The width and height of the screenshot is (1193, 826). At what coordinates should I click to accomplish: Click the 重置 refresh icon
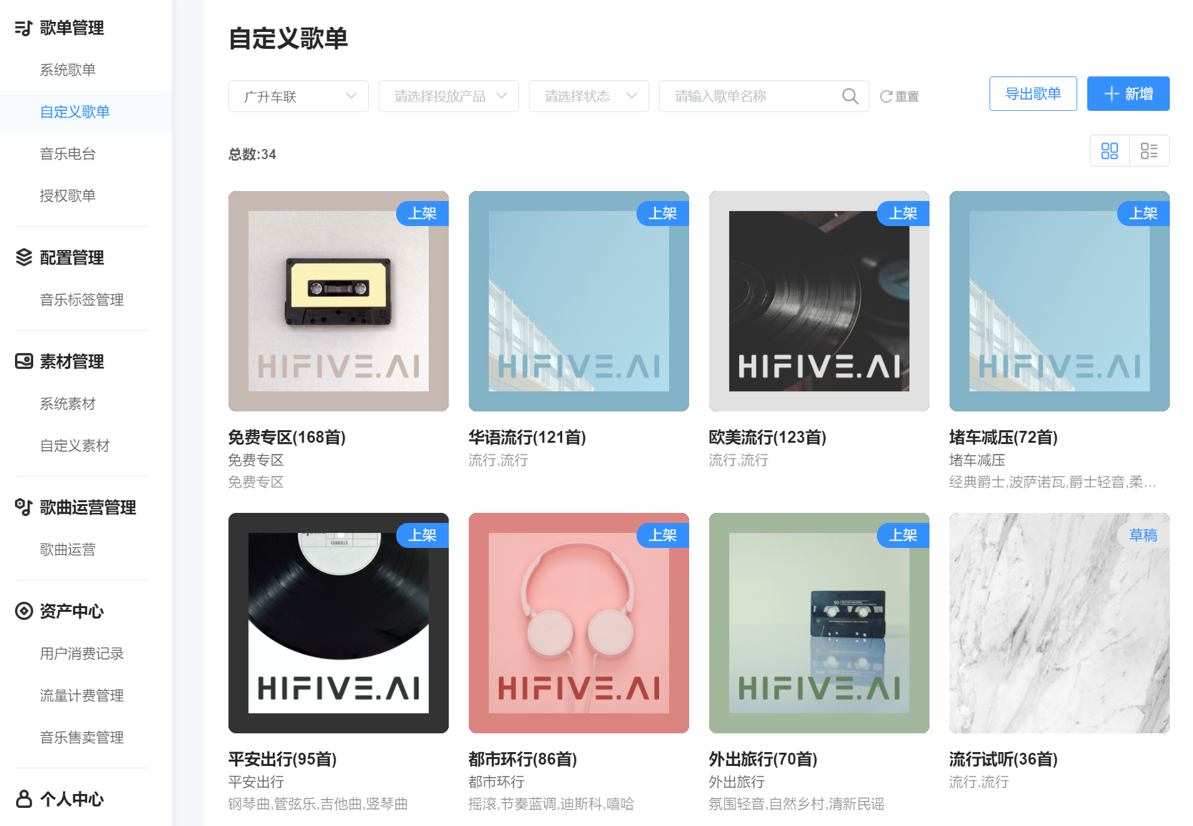coord(885,96)
